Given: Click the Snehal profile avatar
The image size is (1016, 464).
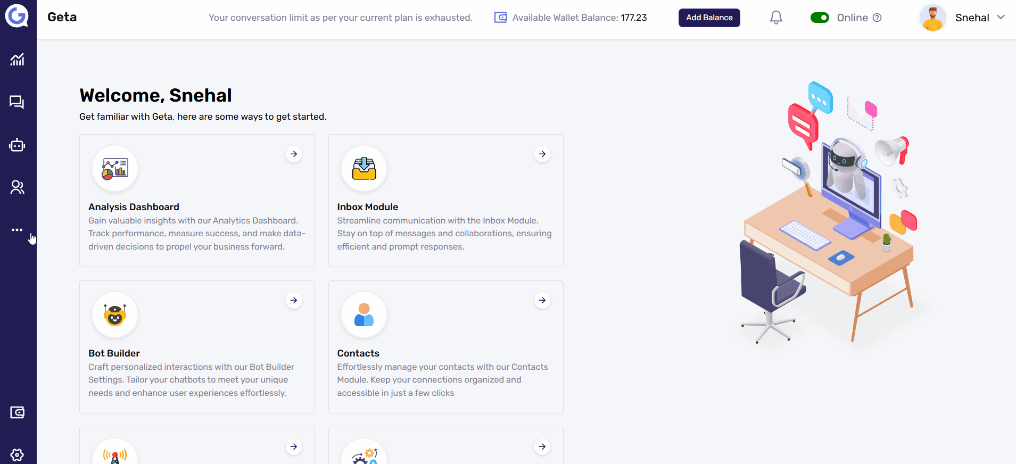Looking at the screenshot, I should pos(932,18).
